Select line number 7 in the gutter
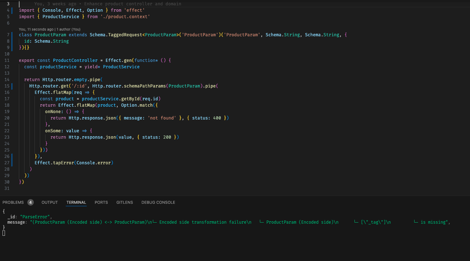470x261 pixels. pyautogui.click(x=8, y=35)
